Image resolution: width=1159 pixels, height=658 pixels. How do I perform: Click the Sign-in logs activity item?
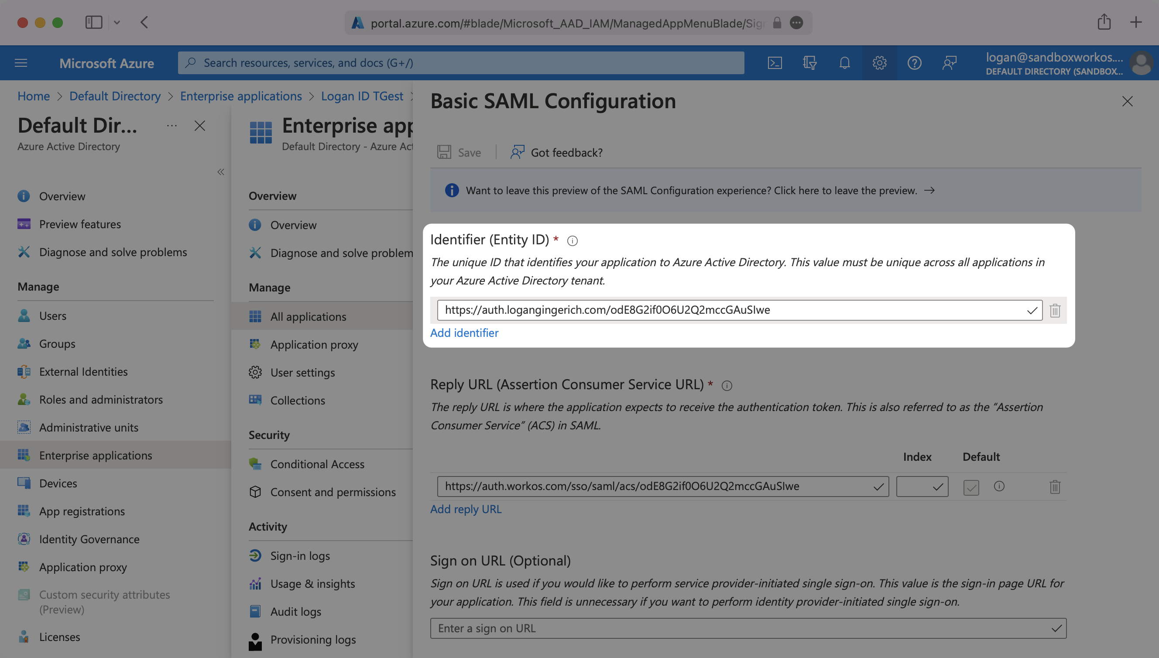coord(299,555)
